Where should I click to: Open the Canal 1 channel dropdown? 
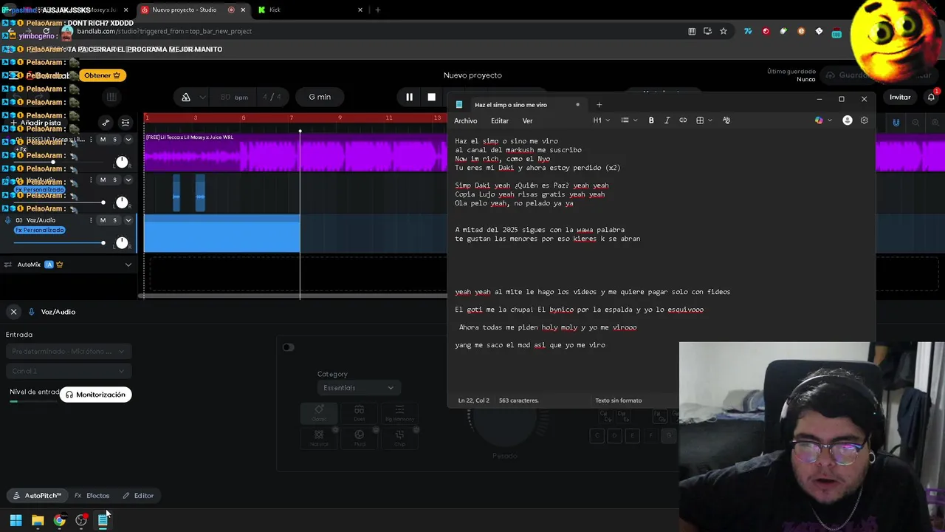pos(68,371)
